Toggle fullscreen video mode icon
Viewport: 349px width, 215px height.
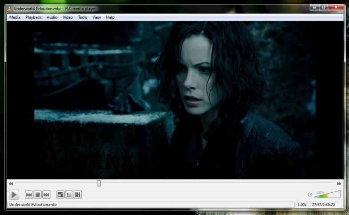coord(61,195)
